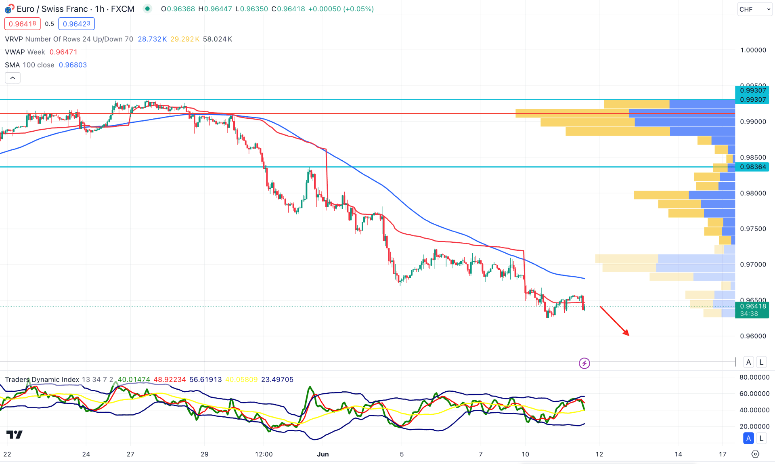This screenshot has width=775, height=464.
Task: Toggle log scale L on indicator pane
Action: click(x=761, y=438)
